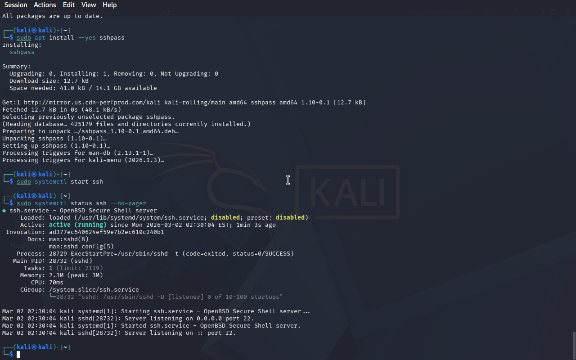Click the green sshpass name under Installing
Screen dimensions: 576x360
coord(22,52)
